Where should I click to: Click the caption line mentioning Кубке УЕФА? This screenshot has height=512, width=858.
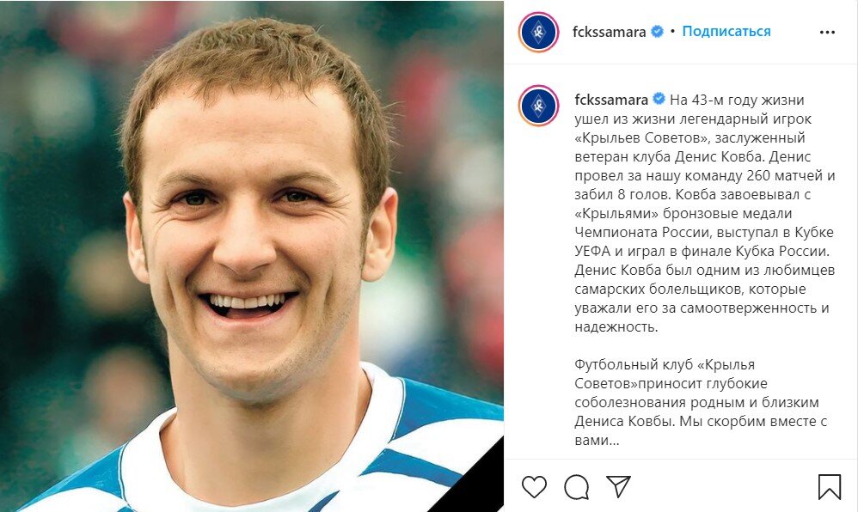(704, 232)
